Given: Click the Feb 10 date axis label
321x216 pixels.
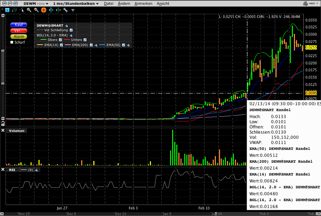Looking at the screenshot, I should (x=204, y=208).
